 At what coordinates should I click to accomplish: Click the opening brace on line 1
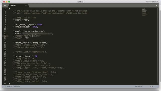tap(10, 9)
